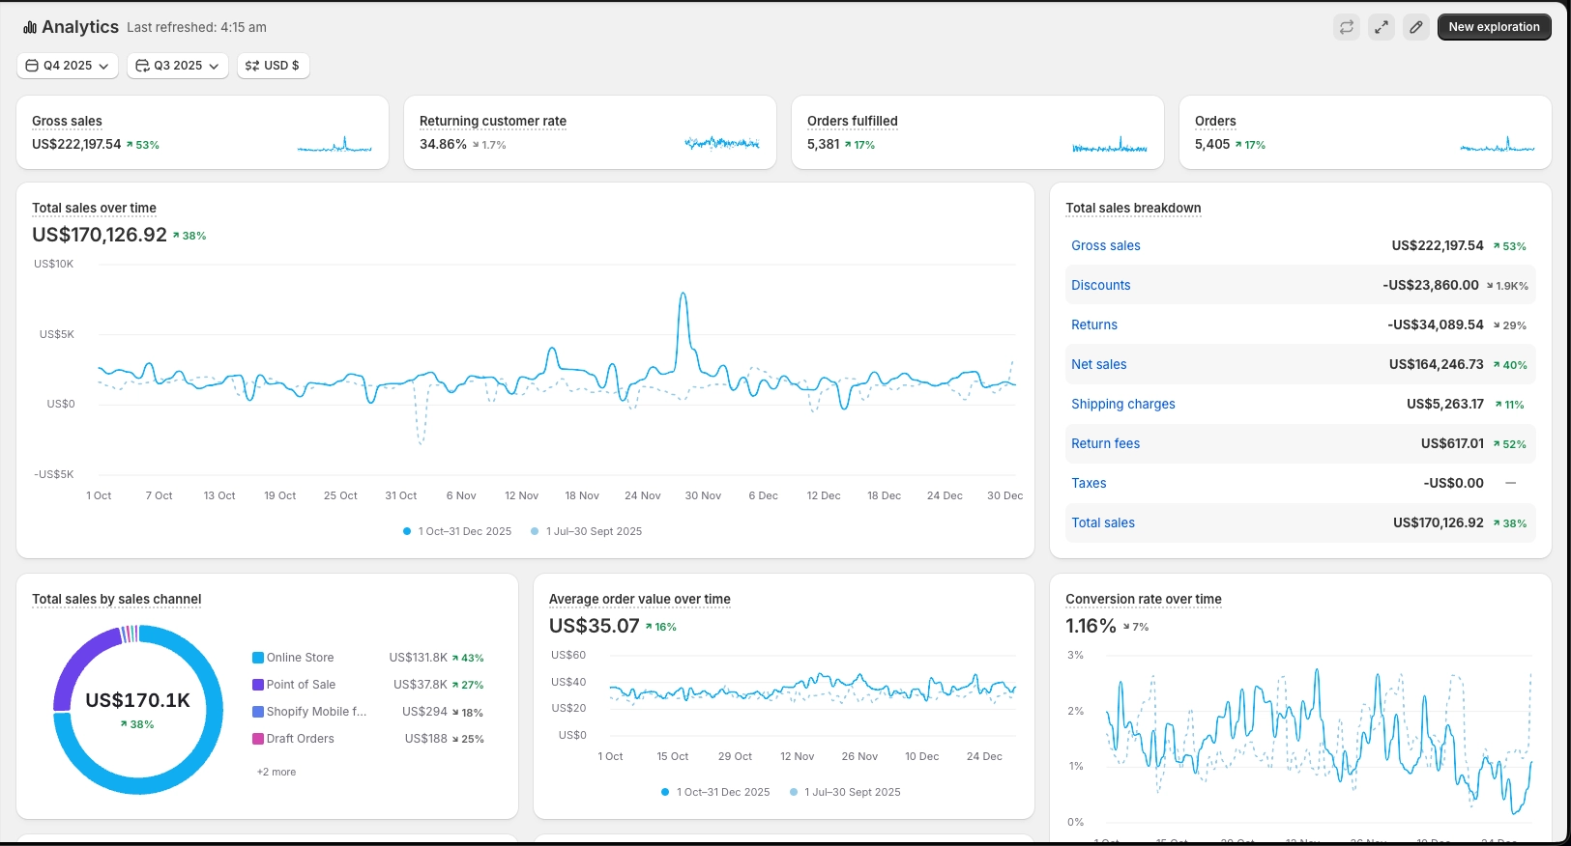Click US$35.07 average order value

click(x=595, y=626)
